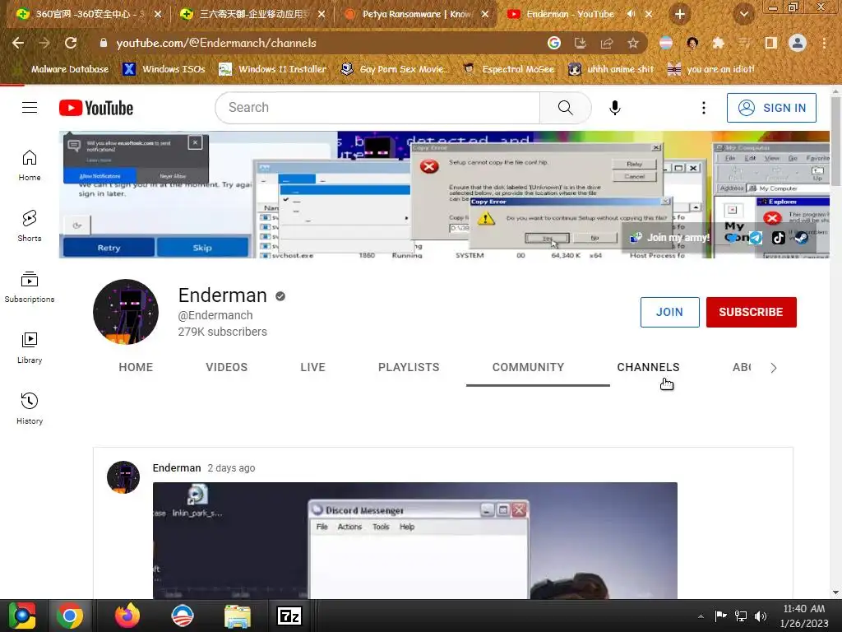Click into the YouTube Search field
The width and height of the screenshot is (842, 632).
click(378, 108)
